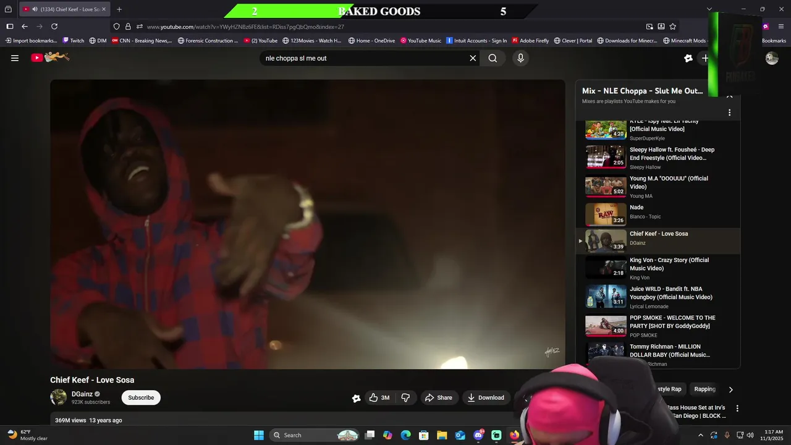Open Twitch bookmark
This screenshot has width=791, height=445.
(74, 41)
